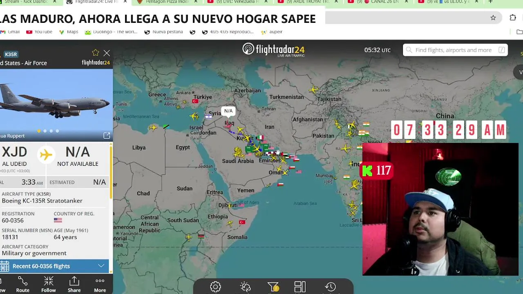Click the keyboard shortcut slash in search box
The width and height of the screenshot is (523, 294).
[x=501, y=50]
